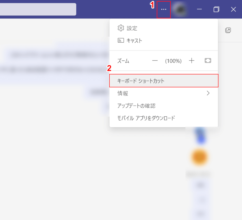Click the profile avatar in title bar
242x220 pixels.
click(180, 10)
